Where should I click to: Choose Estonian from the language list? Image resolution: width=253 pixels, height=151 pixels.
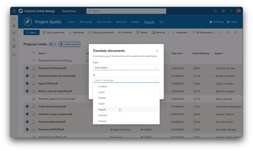pos(126,115)
